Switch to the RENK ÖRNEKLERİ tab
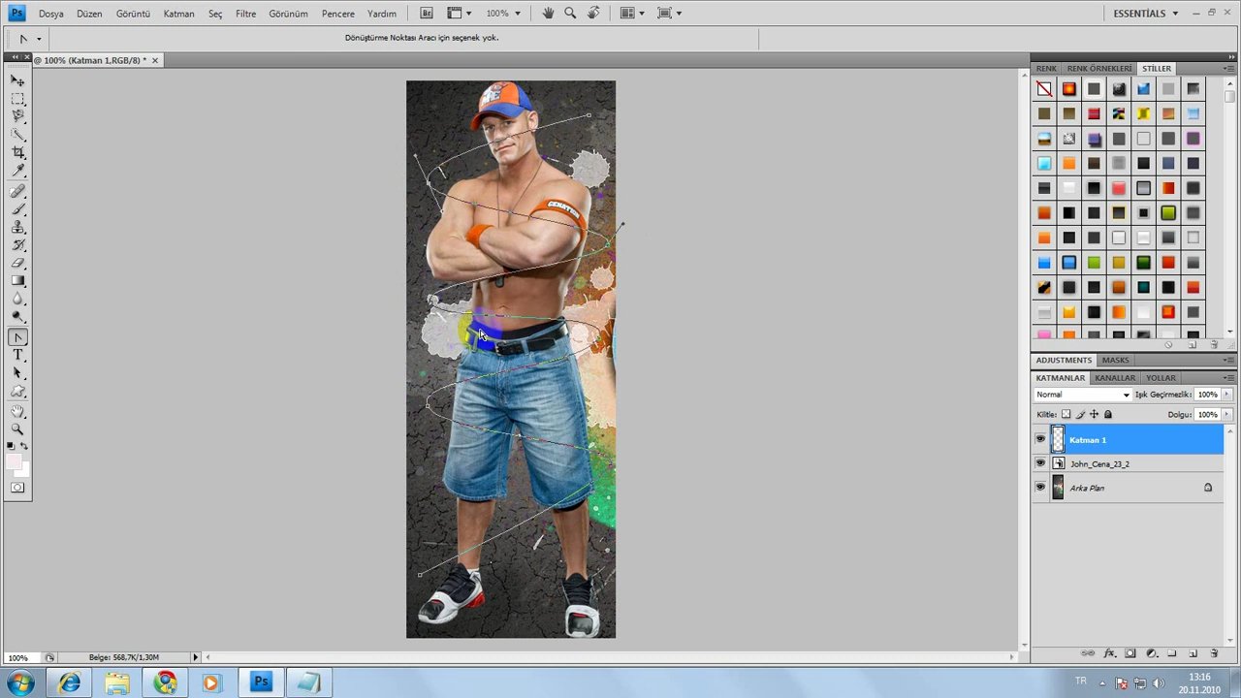 click(1099, 69)
